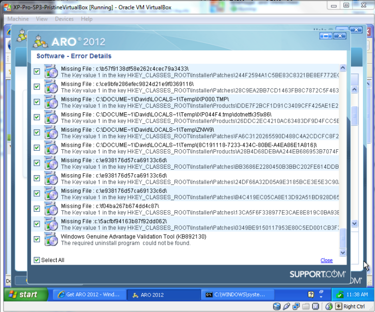Click the icon for Temp ZNW9 missing file
The width and height of the screenshot is (375, 312).
pyautogui.click(x=51, y=132)
